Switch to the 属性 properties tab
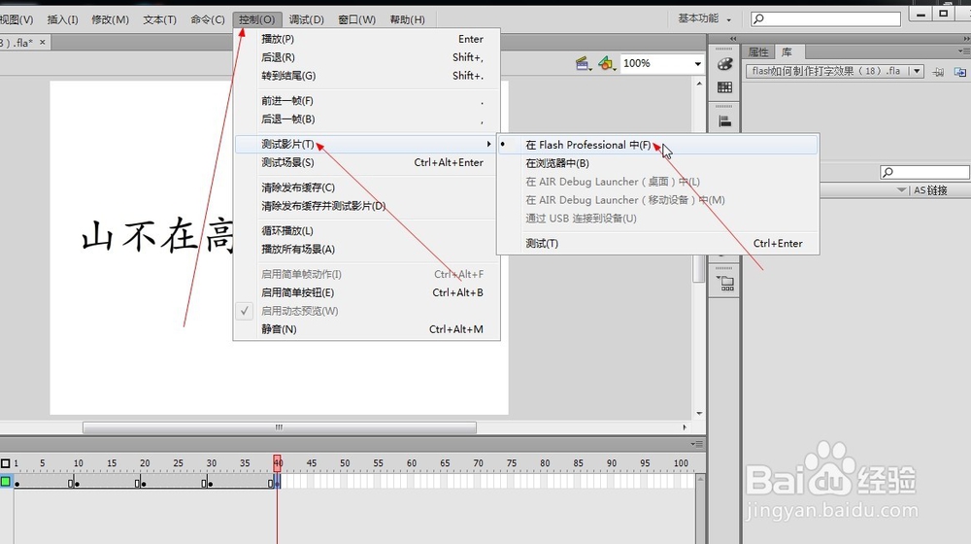971x544 pixels. (x=758, y=52)
